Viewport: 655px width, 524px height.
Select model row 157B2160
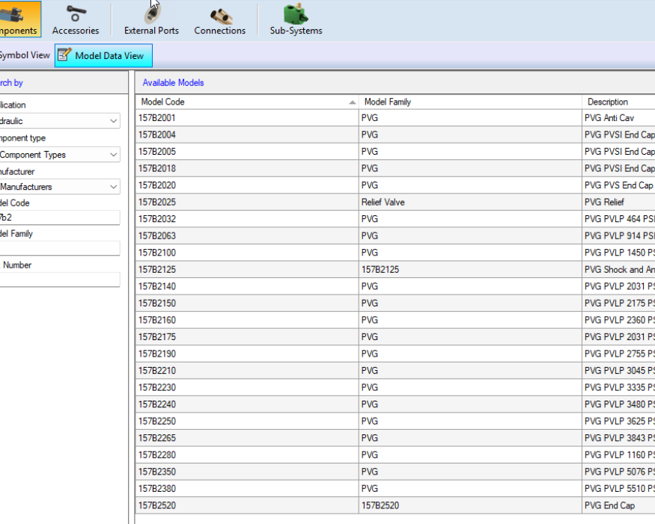pyautogui.click(x=395, y=320)
